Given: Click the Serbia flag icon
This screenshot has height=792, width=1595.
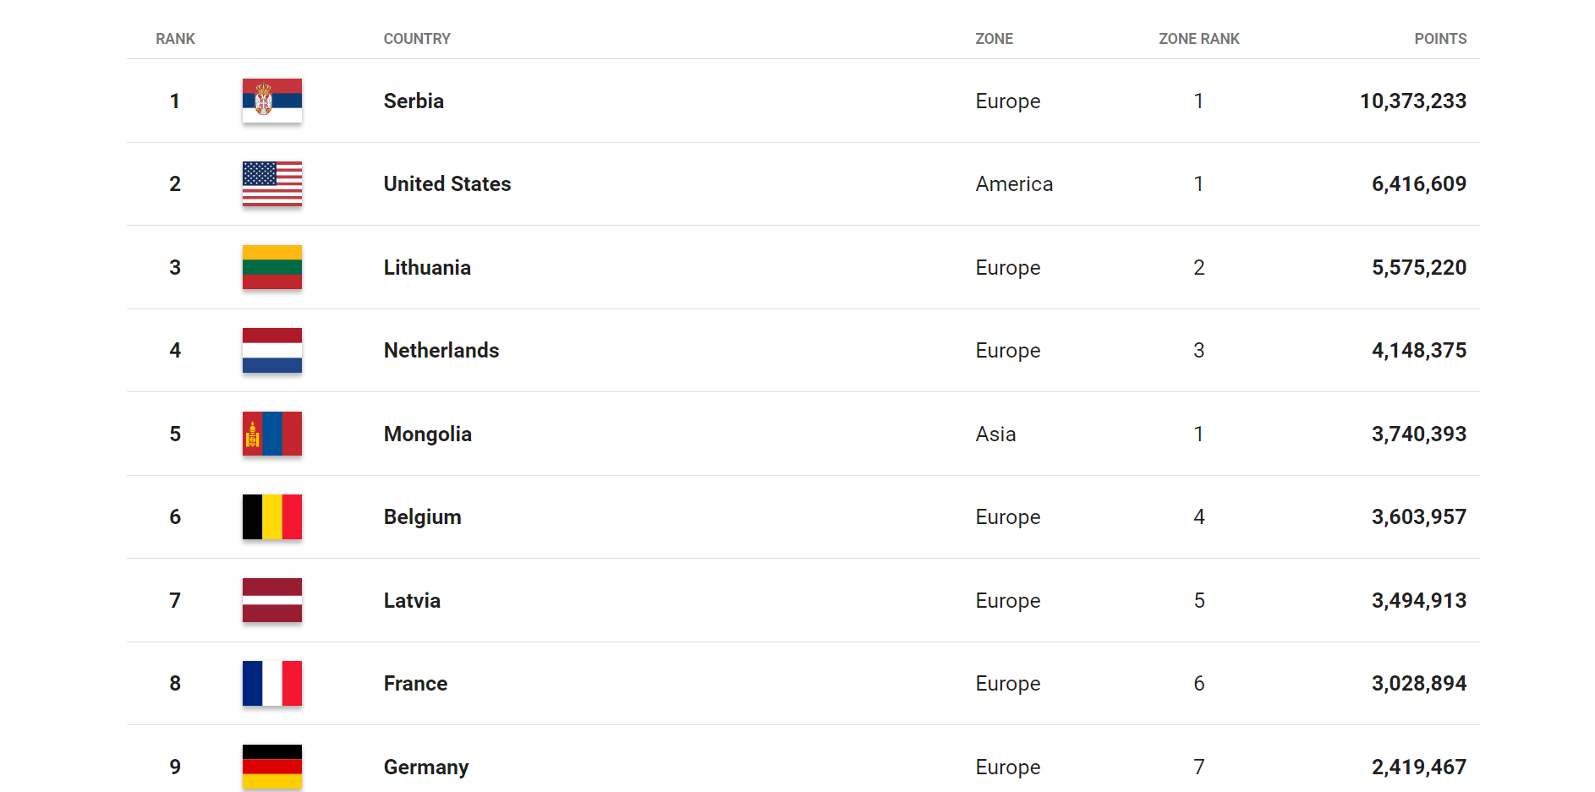Looking at the screenshot, I should click(x=272, y=101).
